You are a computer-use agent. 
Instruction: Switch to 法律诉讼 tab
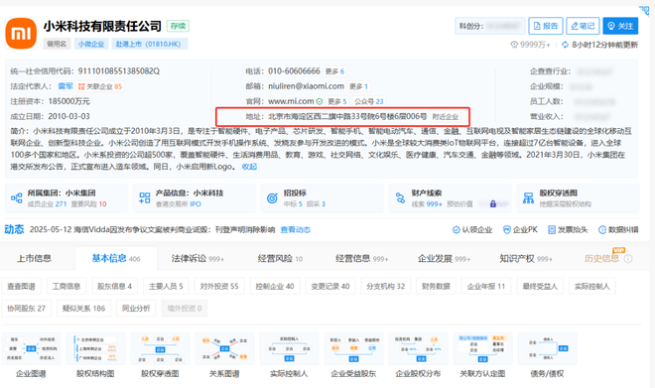tap(197, 259)
